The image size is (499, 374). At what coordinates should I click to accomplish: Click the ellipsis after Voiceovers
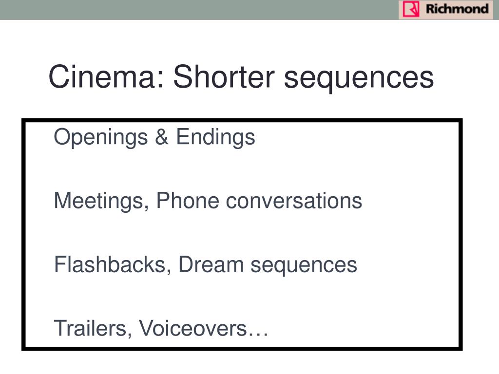[258, 334]
